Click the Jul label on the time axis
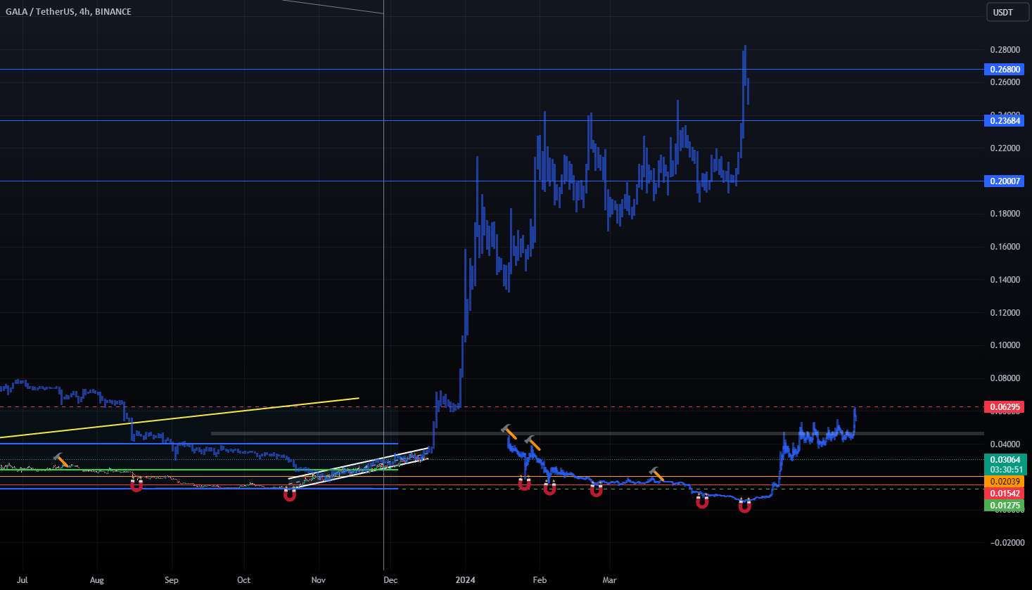 tap(22, 580)
